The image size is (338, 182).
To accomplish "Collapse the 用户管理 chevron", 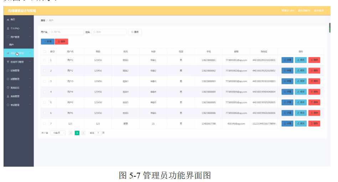I will (x=30, y=37).
